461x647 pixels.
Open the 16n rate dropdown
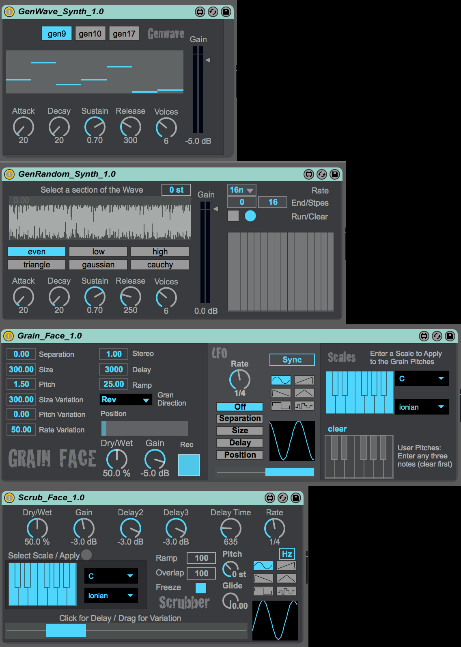241,190
